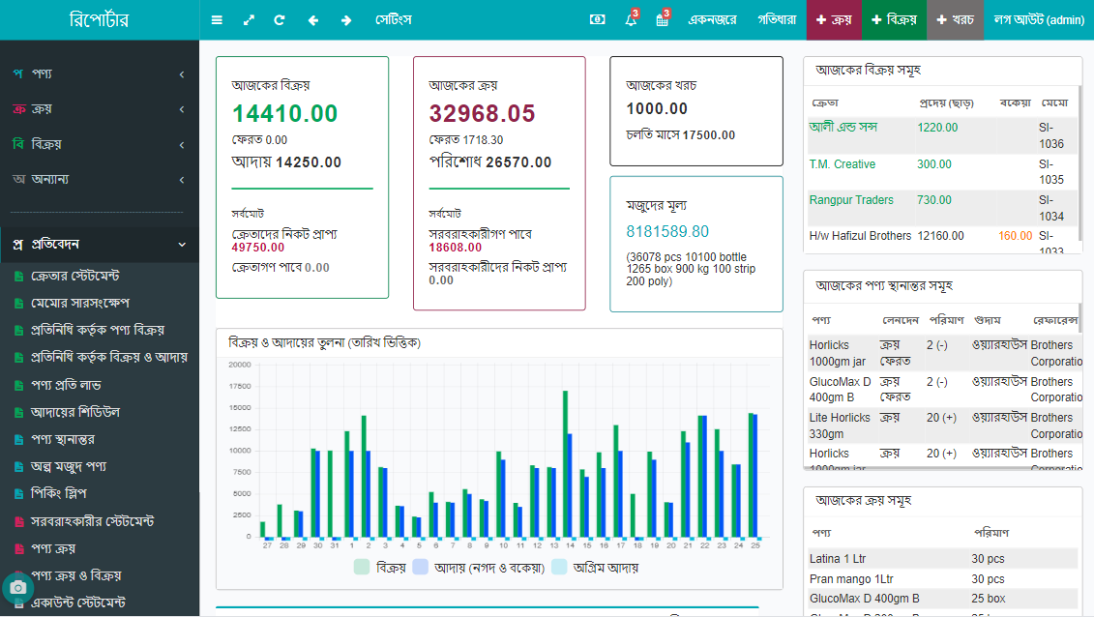Go back using the left arrow icon
The height and width of the screenshot is (617, 1094).
pos(312,20)
